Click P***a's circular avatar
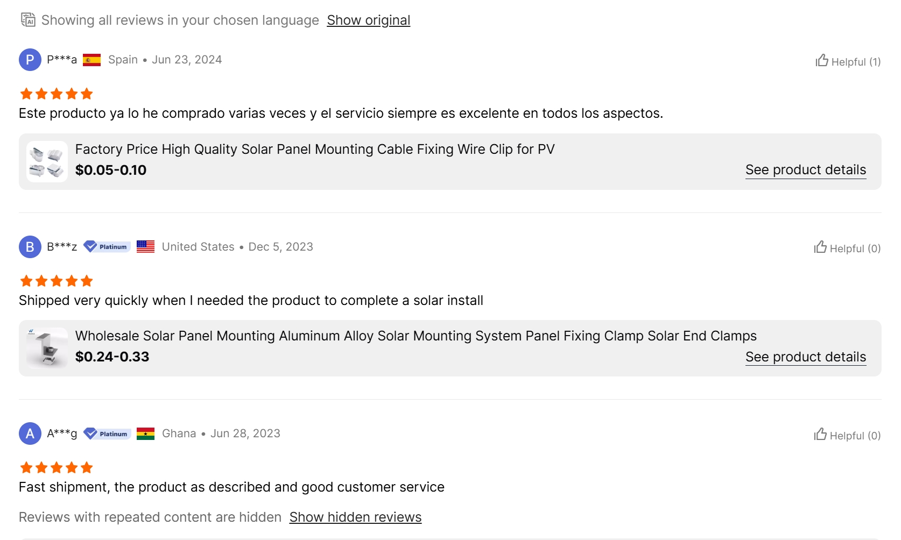This screenshot has height=540, width=901. (x=30, y=60)
